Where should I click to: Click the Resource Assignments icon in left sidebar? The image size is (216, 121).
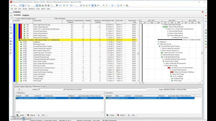click(11, 44)
